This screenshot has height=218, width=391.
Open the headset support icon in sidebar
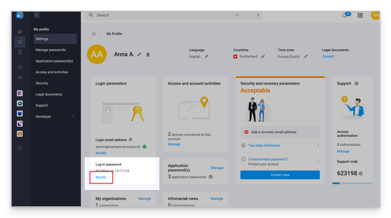click(20, 67)
